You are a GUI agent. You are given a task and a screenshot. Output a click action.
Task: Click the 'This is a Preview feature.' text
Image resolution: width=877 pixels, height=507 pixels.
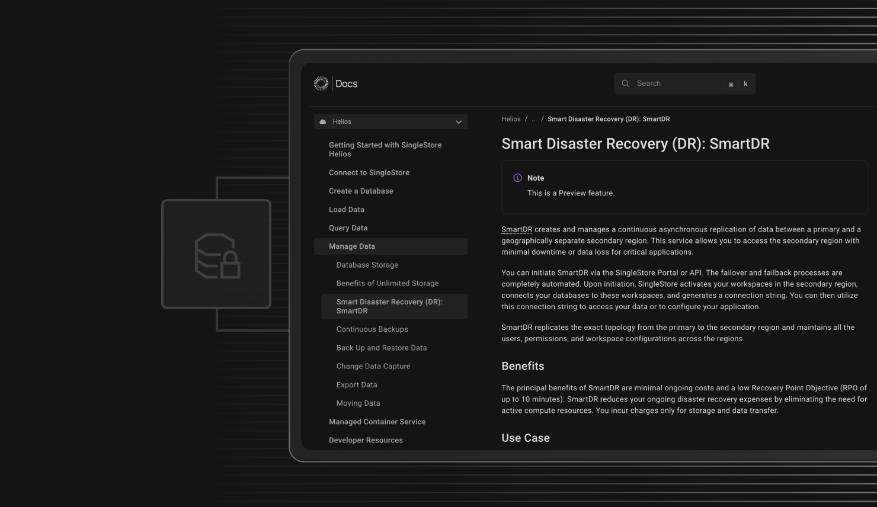571,193
